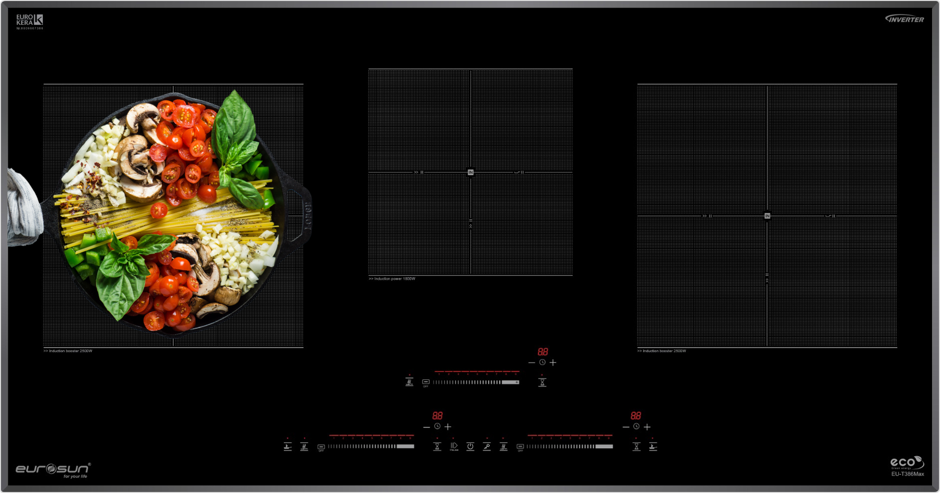Viewport: 940px width, 493px height.
Task: Tap the middle zone's hourglass timer icon
Action: pos(542,382)
